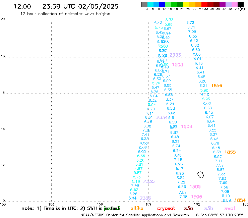Screen dimensions: 248x218
Task: Click the altika time label 1855
Action: pos(230,152)
